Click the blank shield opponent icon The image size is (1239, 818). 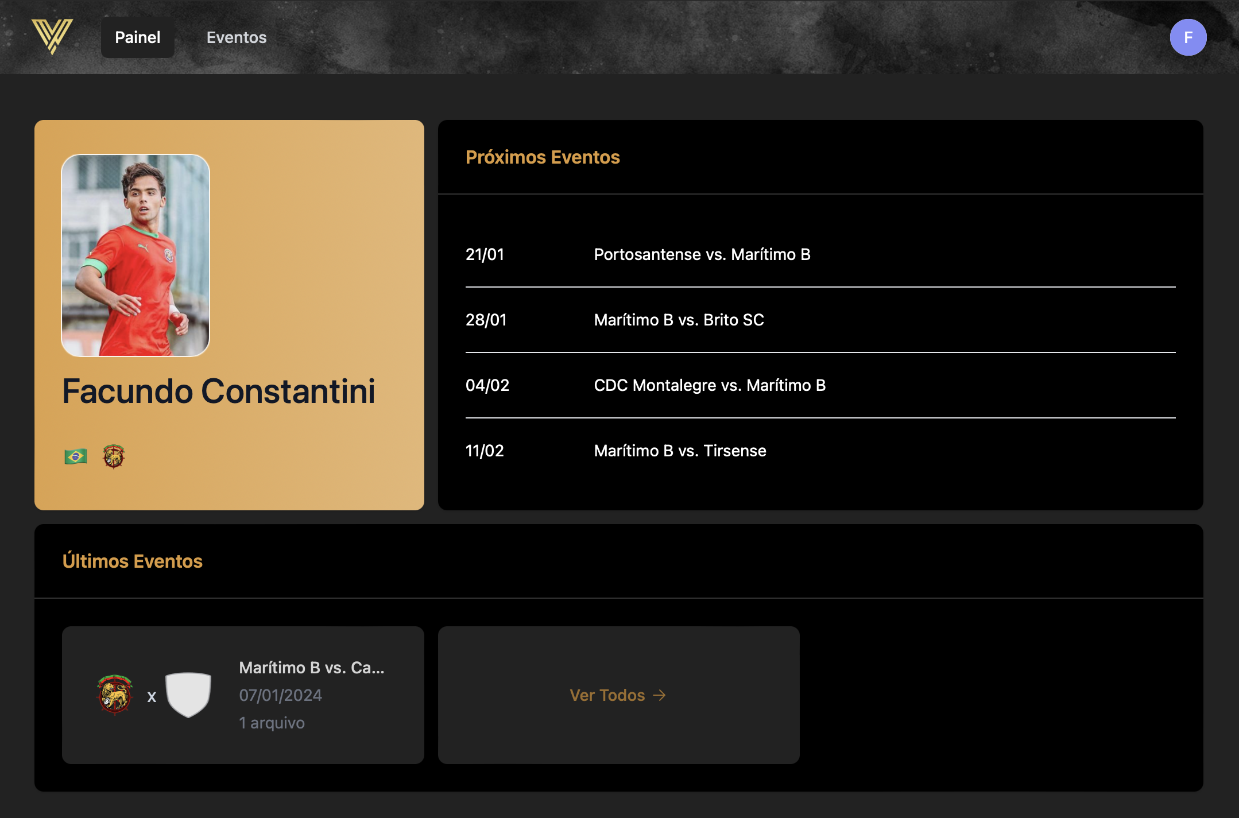[x=188, y=695]
